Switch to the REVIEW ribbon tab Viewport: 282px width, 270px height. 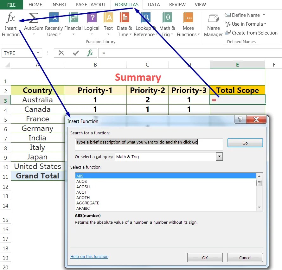coord(177,4)
